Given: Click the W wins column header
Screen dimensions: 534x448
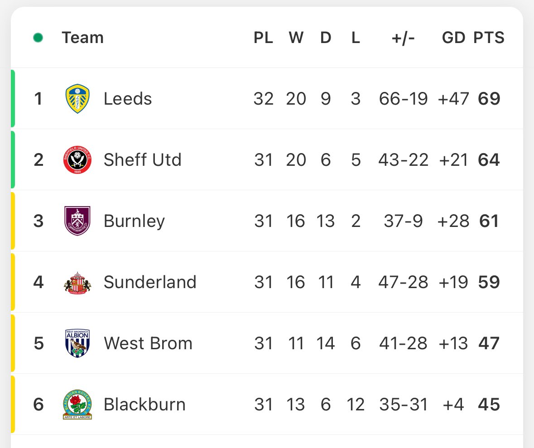Looking at the screenshot, I should point(296,38).
